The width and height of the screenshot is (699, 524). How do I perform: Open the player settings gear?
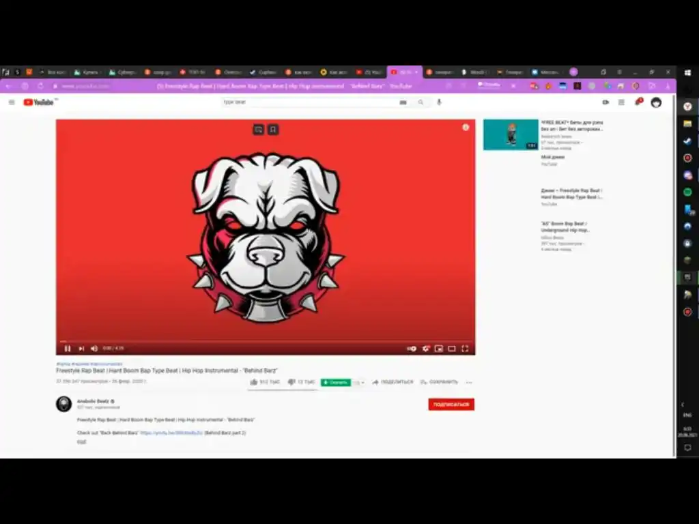(x=426, y=349)
